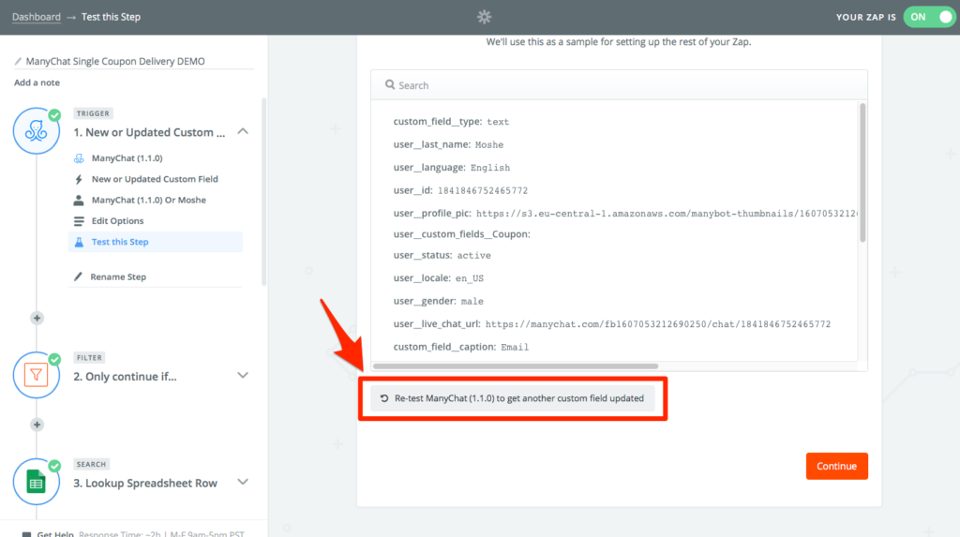Click Re-test ManyChat to get another custom field

coord(513,398)
